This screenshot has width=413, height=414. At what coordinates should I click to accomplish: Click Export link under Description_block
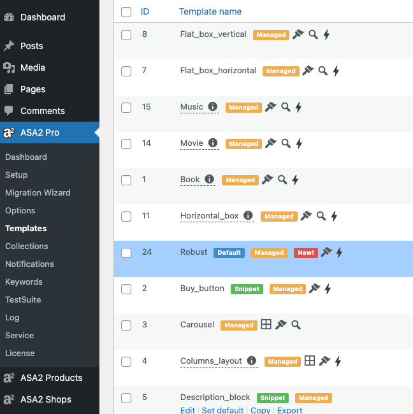(x=289, y=410)
